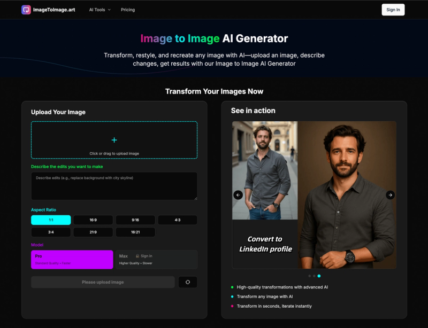Click the Convert to LinkedIn profile caption
Viewport: 428px width, 328px height.
(265, 244)
